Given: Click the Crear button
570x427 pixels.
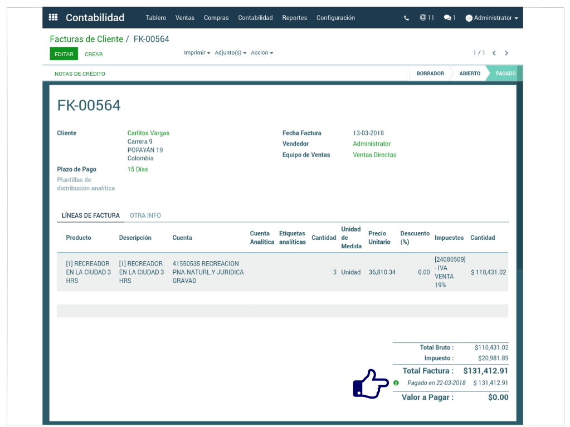Looking at the screenshot, I should pyautogui.click(x=94, y=55).
